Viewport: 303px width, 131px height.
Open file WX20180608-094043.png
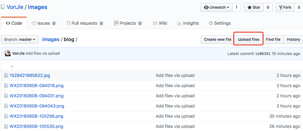[x=37, y=106]
